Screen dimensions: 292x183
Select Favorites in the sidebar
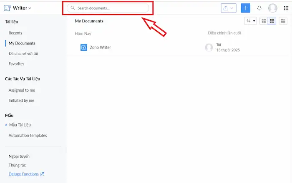coord(16,64)
